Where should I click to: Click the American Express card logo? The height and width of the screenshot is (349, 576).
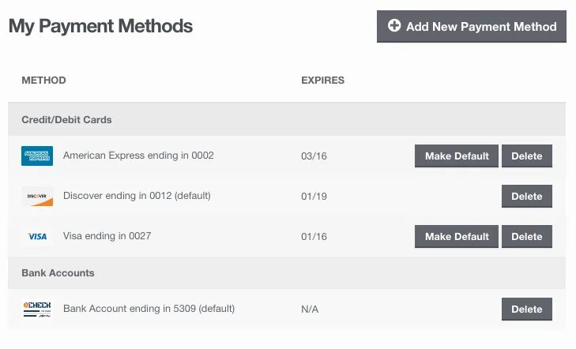coord(37,156)
